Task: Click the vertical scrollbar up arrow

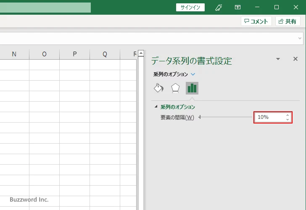Action: tap(141, 53)
